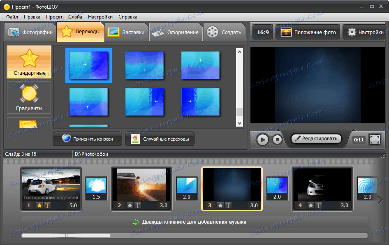The height and width of the screenshot is (245, 389).
Task: Open the Слайд menu
Action: pyautogui.click(x=75, y=17)
